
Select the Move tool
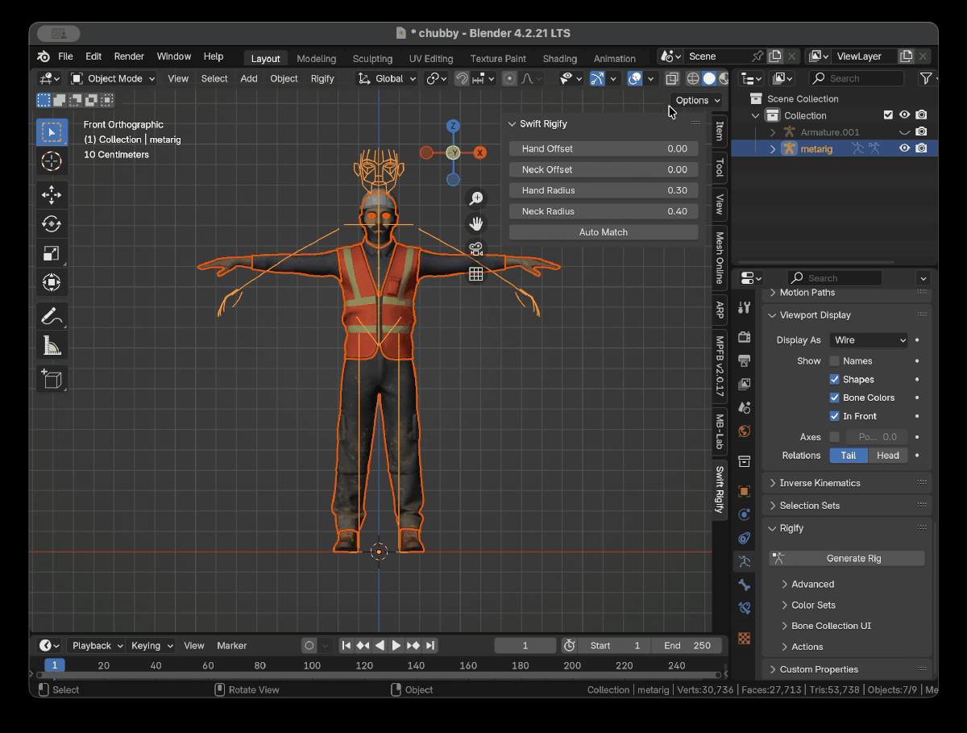pos(52,195)
